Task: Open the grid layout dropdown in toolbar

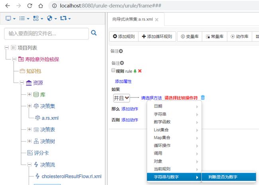Action: tap(38, 18)
